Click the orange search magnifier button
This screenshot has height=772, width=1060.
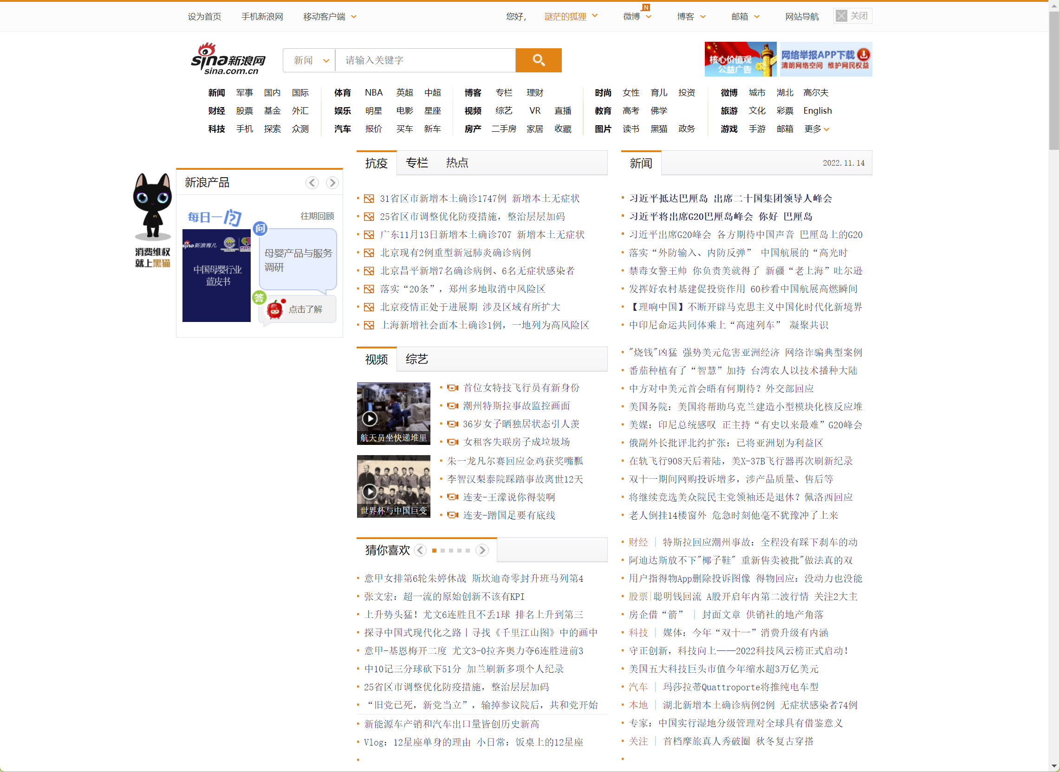(x=538, y=60)
